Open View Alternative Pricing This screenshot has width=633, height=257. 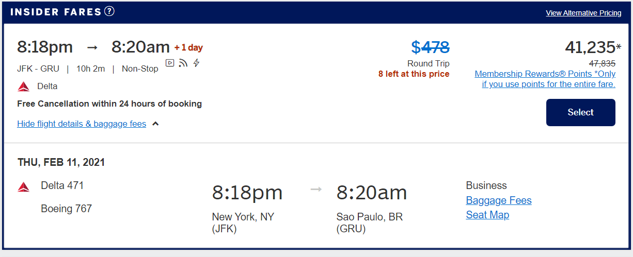click(x=583, y=13)
